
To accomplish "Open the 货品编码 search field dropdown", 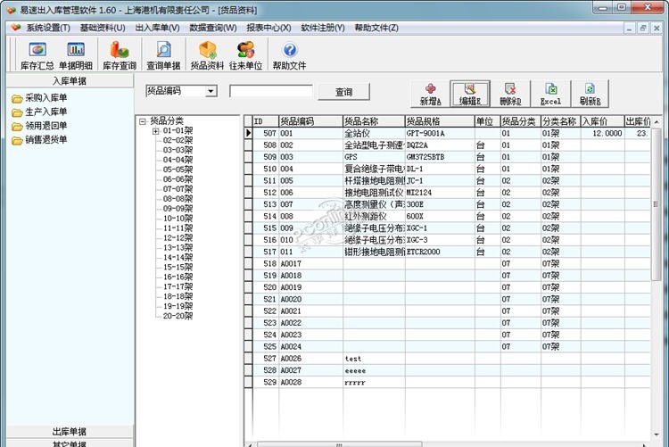I will (211, 91).
